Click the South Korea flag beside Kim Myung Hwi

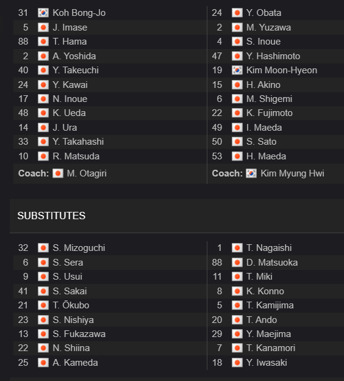(x=251, y=173)
